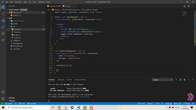Open the Terminal menu
The image size is (196, 110).
(x=41, y=2)
